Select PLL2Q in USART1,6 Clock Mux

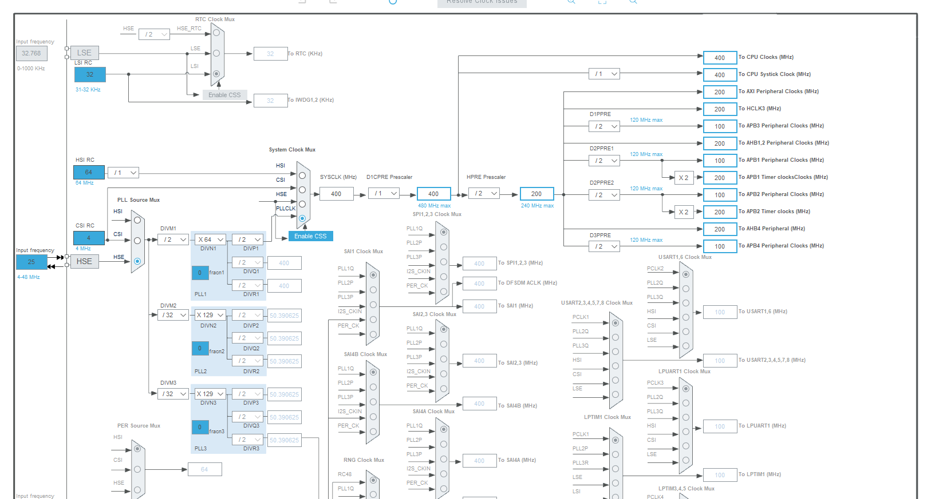(686, 289)
